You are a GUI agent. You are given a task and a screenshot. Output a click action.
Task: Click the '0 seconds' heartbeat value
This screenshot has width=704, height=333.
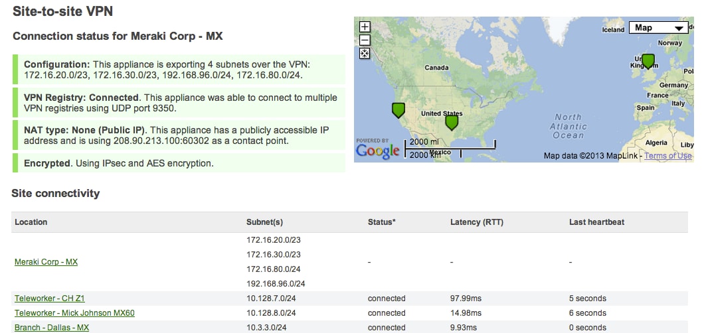coord(588,328)
